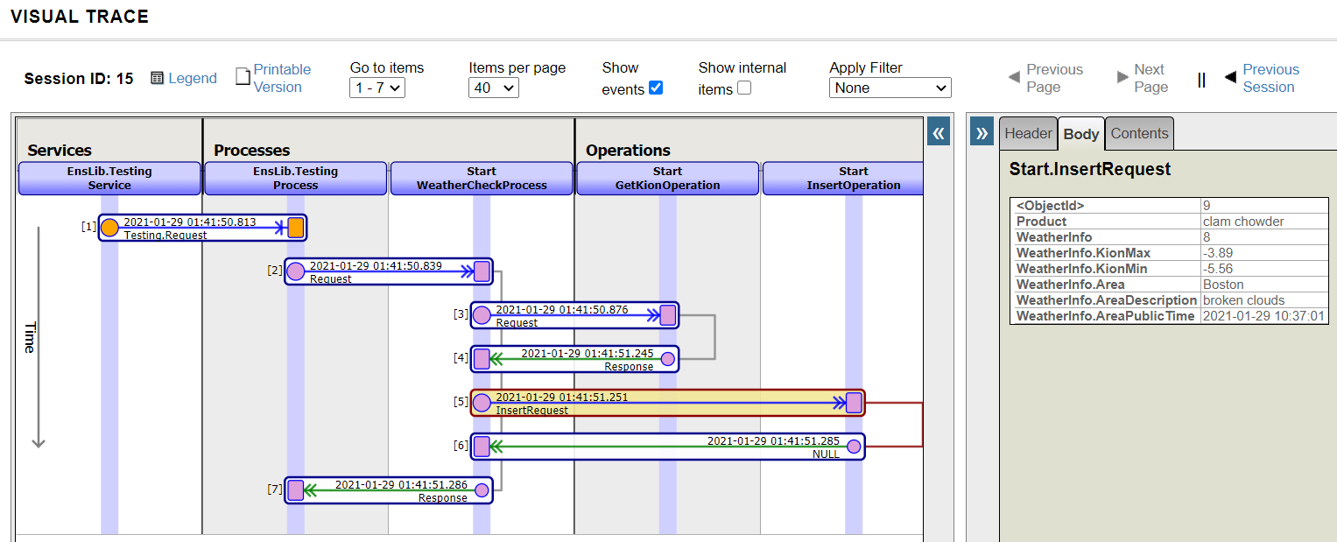Click the circle source of message 7
The height and width of the screenshot is (542, 1337).
pyautogui.click(x=482, y=490)
